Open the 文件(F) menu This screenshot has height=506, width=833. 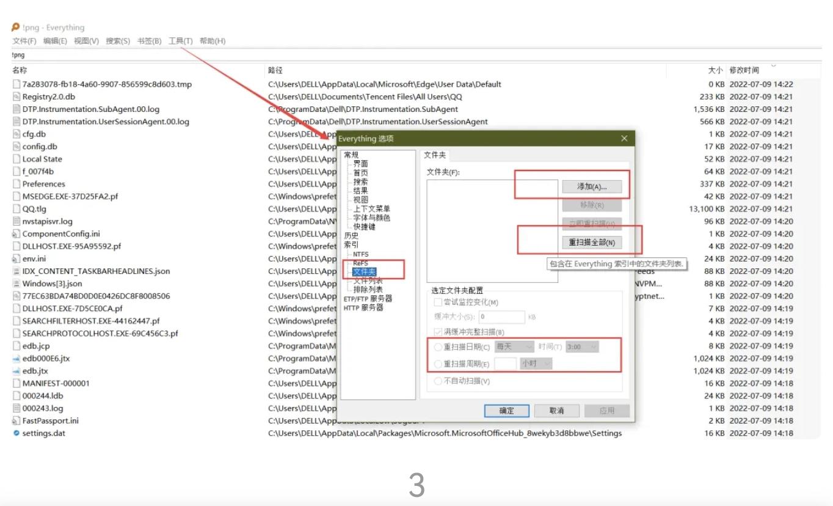pos(24,41)
